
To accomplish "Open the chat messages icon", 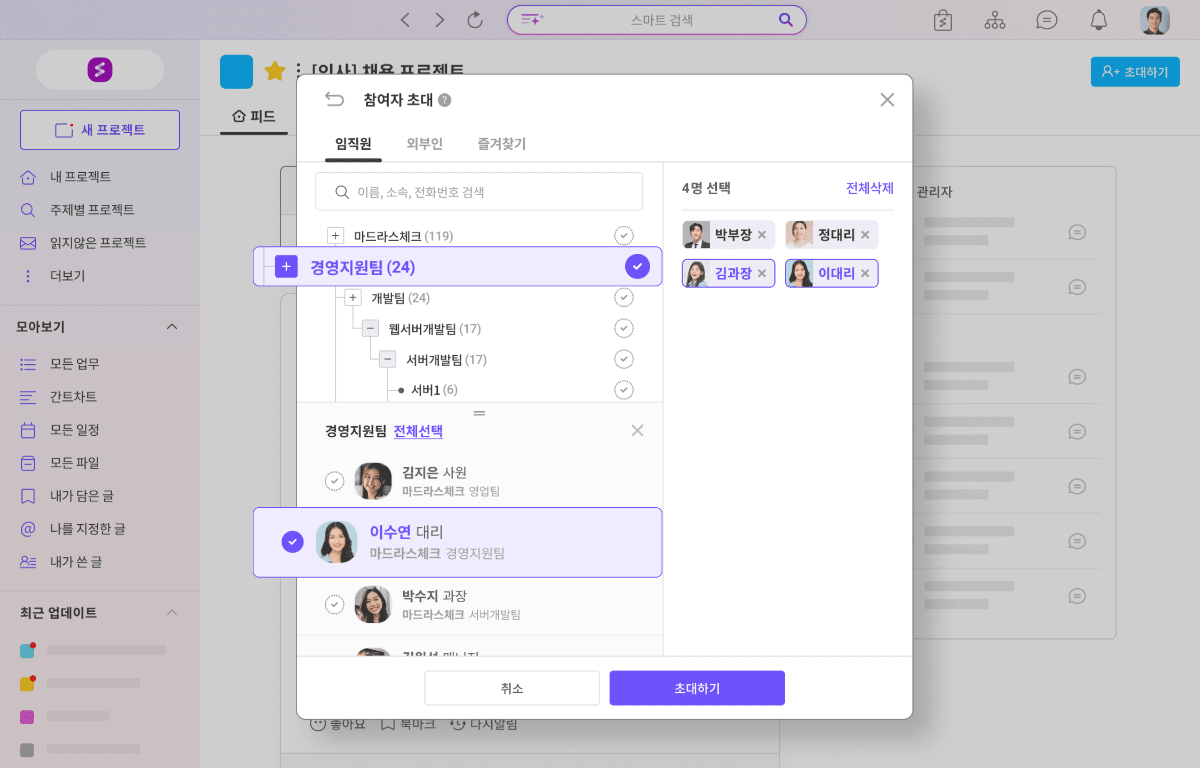I will click(1046, 21).
